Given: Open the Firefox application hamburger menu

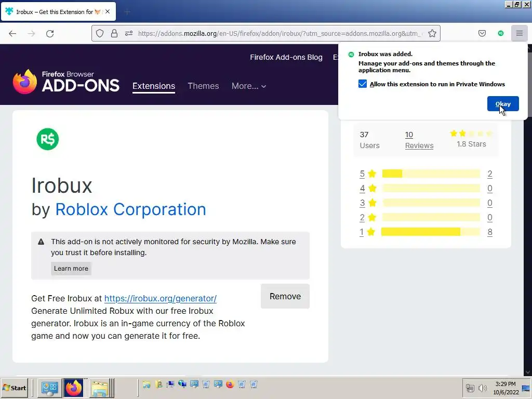Looking at the screenshot, I should click(x=519, y=33).
